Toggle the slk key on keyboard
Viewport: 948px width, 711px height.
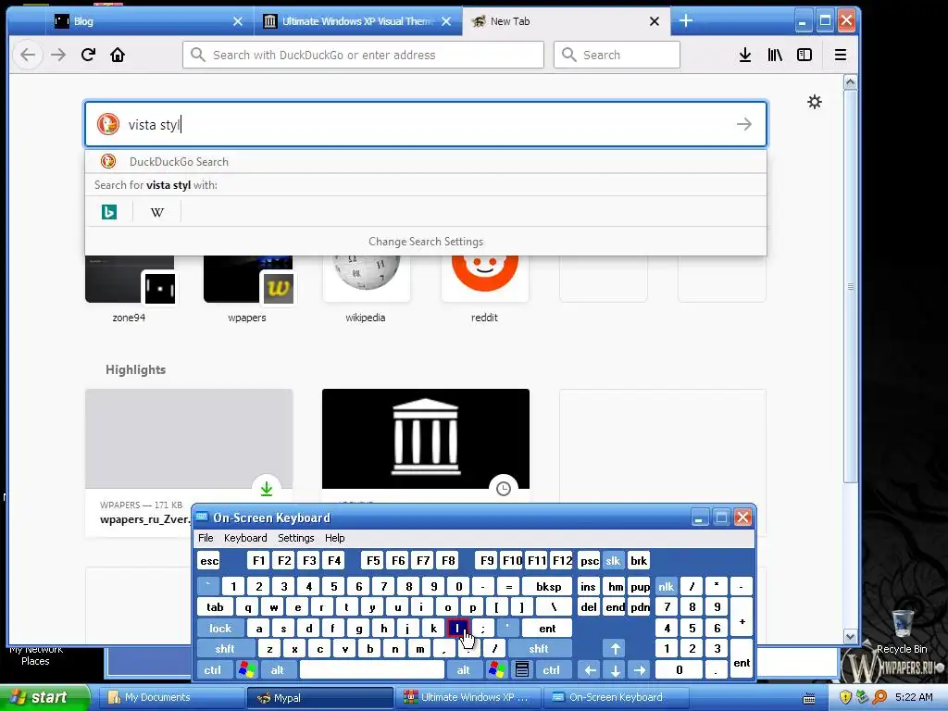click(x=613, y=560)
